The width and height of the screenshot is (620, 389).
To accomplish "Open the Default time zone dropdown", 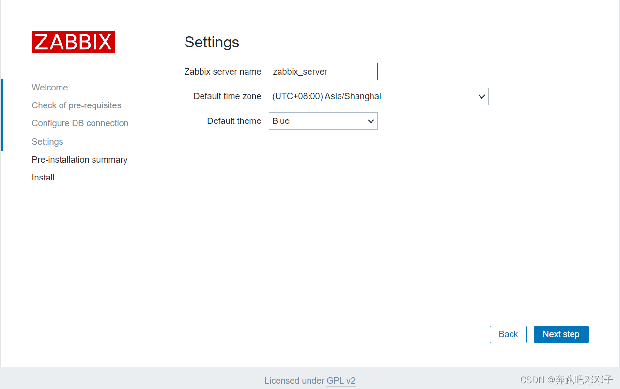I will pos(379,96).
